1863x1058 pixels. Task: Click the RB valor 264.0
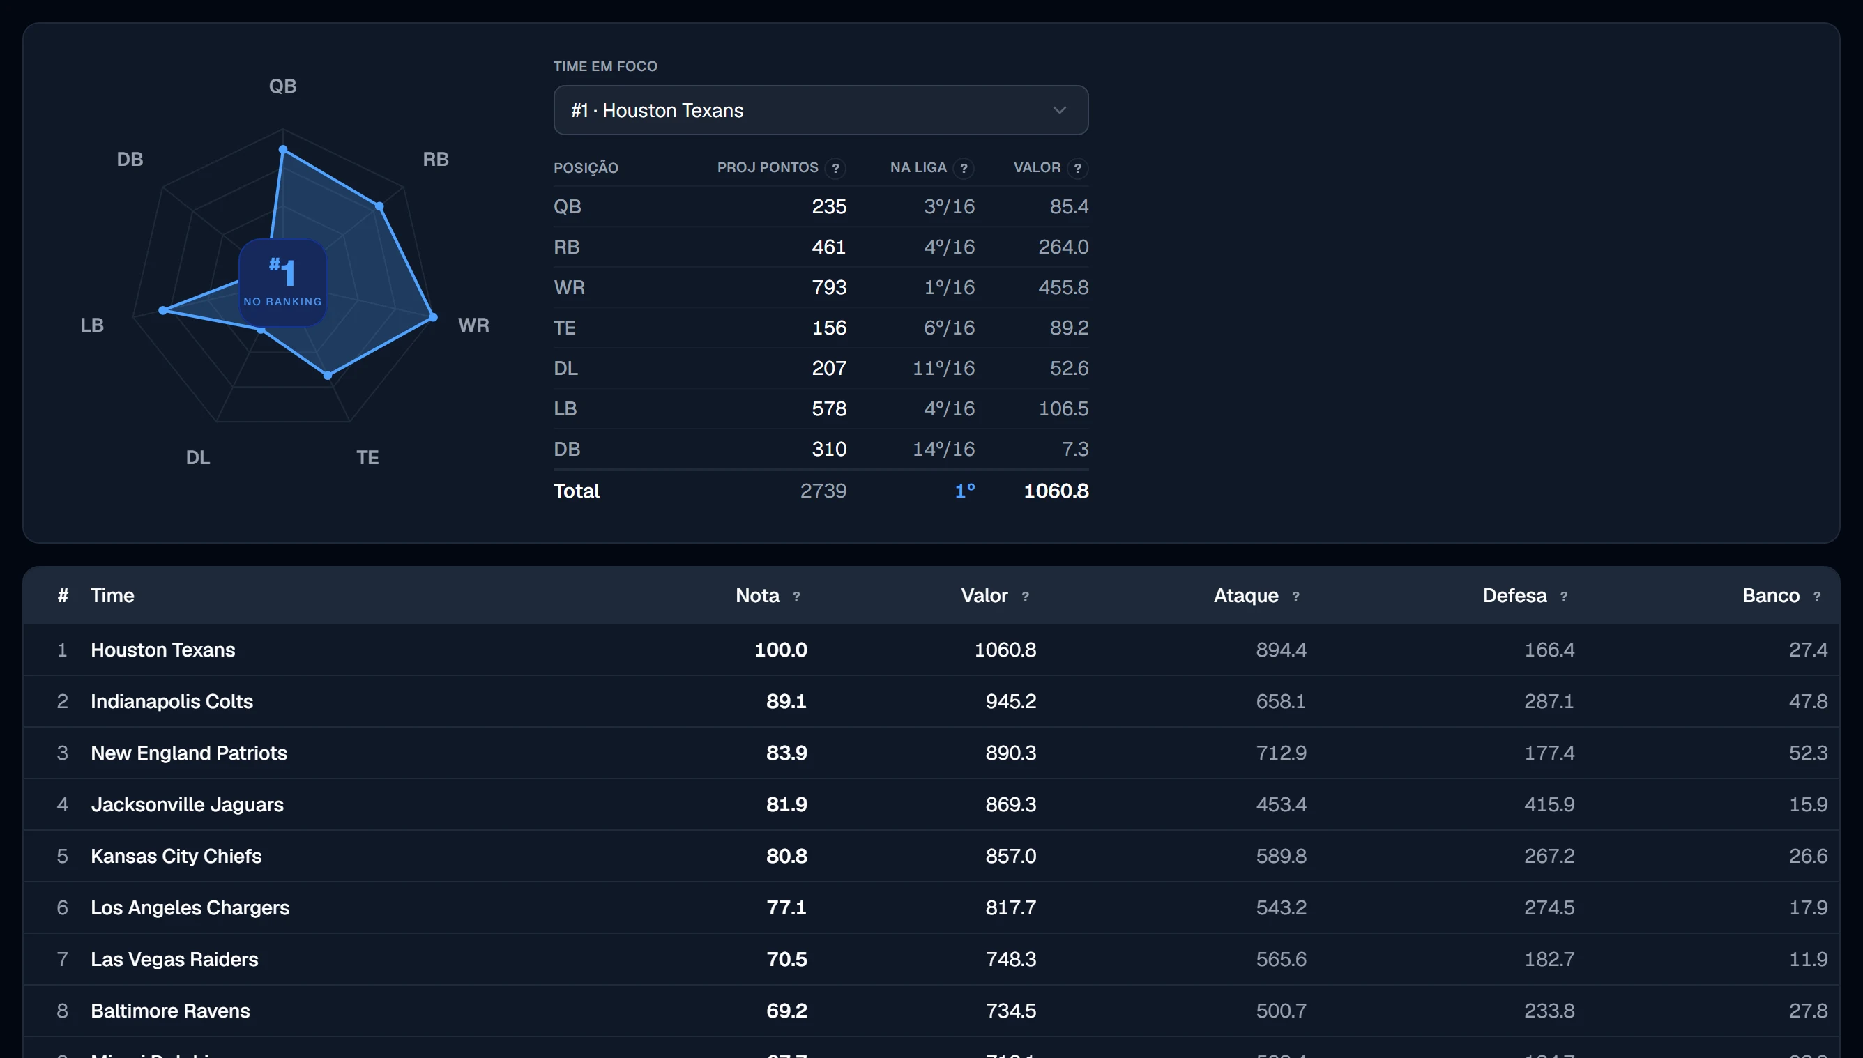tap(1063, 247)
